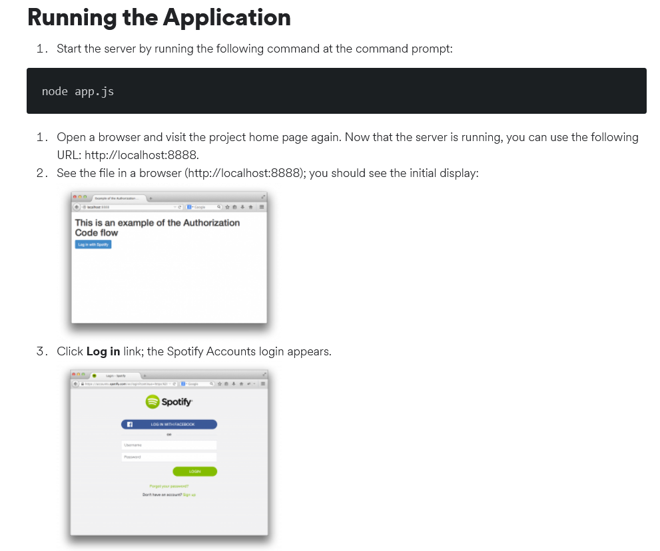Image resolution: width=660 pixels, height=551 pixels.
Task: Click the Password field in the Spotify login screenshot
Action: coord(168,457)
